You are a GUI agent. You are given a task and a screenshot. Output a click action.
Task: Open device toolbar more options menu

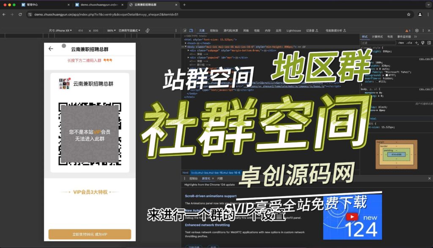pyautogui.click(x=176, y=30)
